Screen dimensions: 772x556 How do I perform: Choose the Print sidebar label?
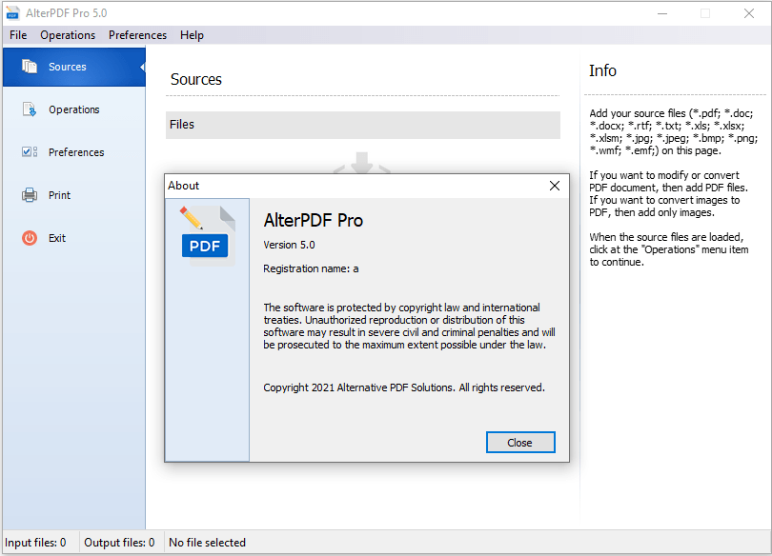60,195
